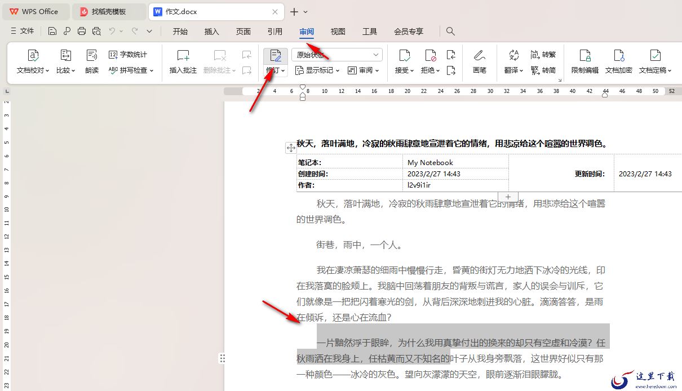Click the 比较 compare documents icon

point(66,55)
